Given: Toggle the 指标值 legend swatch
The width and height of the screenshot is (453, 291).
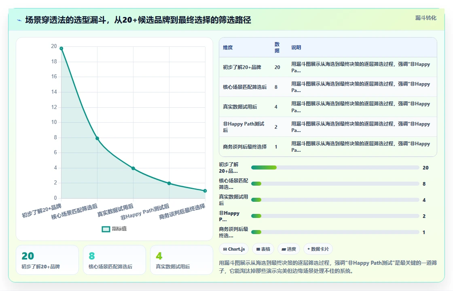Looking at the screenshot, I should click(x=106, y=229).
